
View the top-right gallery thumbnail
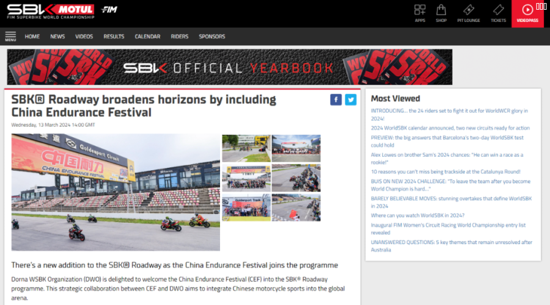[296, 148]
